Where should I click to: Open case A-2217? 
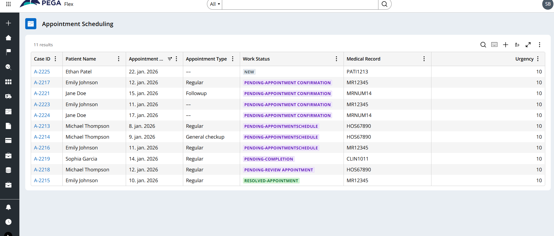click(42, 82)
